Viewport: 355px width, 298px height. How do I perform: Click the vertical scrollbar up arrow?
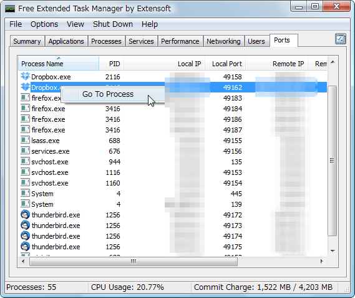333,62
